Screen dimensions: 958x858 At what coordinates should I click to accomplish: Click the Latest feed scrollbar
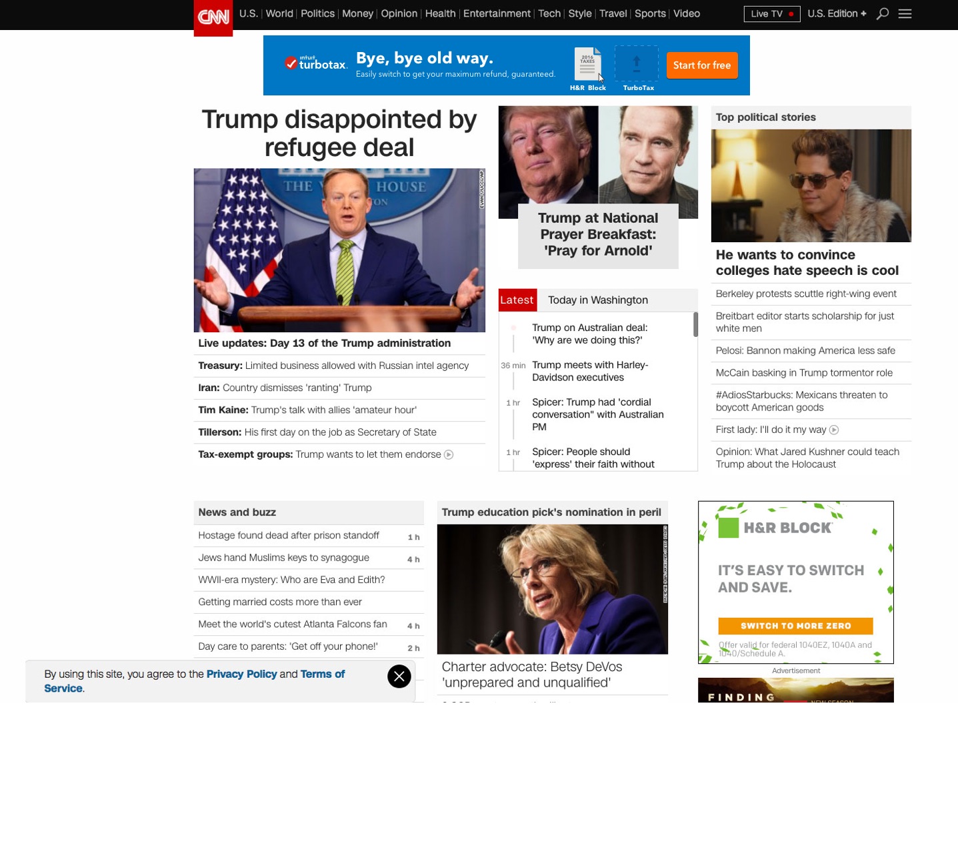[695, 324]
